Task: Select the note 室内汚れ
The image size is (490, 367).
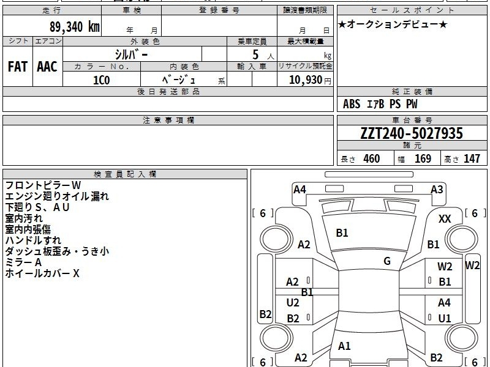Action: pos(24,218)
